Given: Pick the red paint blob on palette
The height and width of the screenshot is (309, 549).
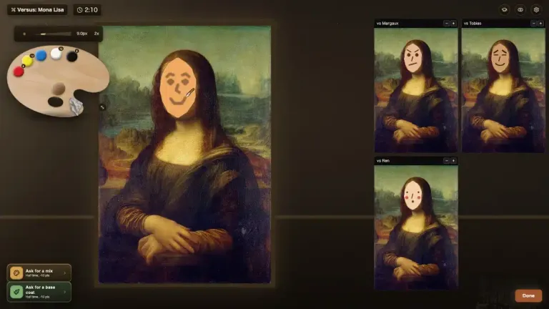Looking at the screenshot, I should (19, 71).
